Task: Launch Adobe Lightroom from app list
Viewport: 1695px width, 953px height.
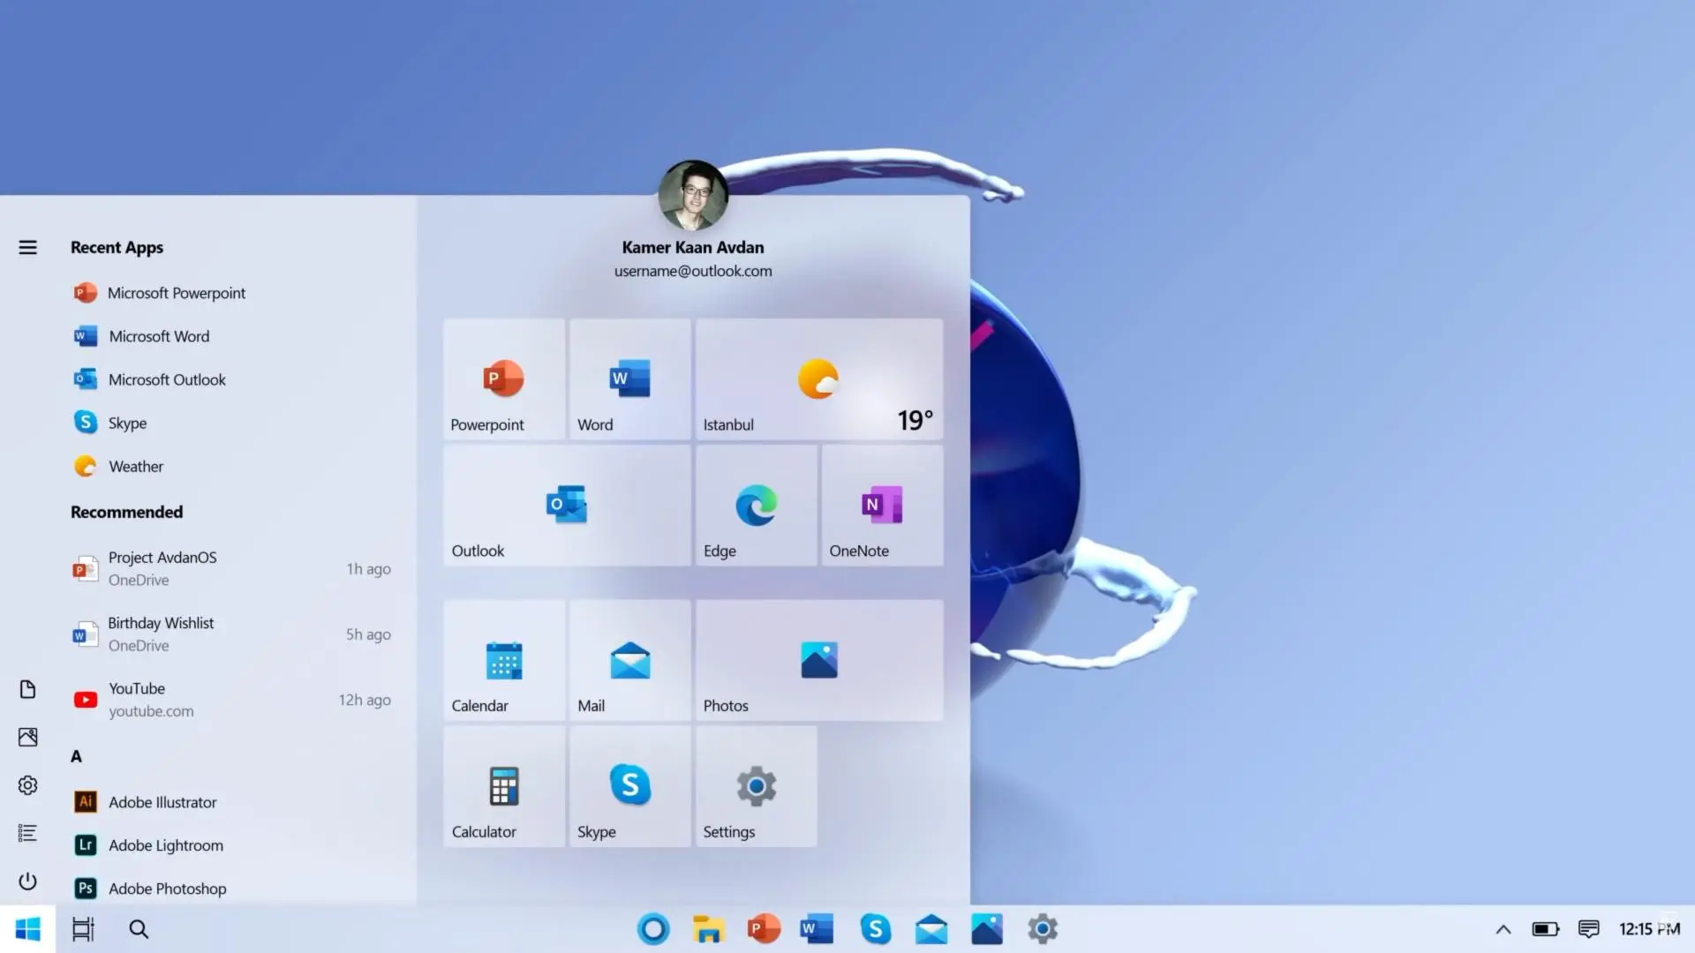Action: (x=148, y=845)
